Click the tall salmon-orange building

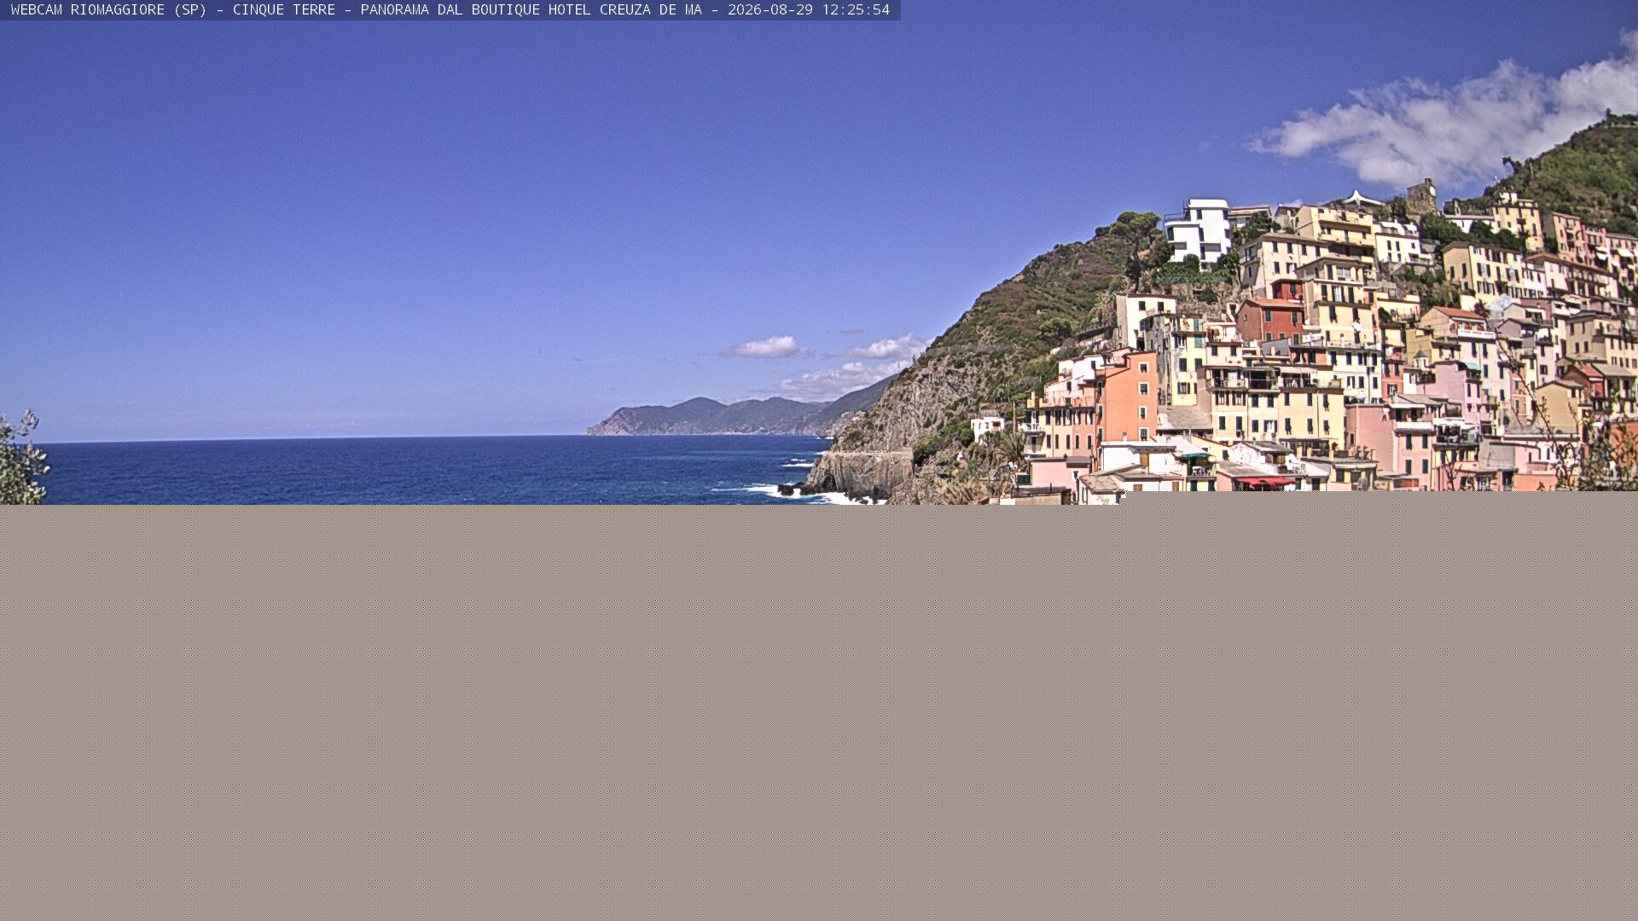tap(1130, 397)
